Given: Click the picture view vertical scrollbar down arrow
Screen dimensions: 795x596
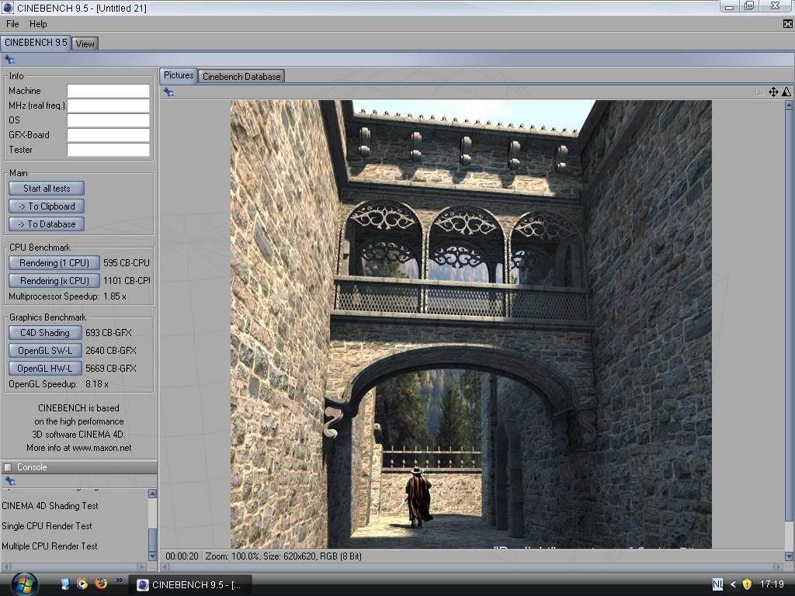Looking at the screenshot, I should click(789, 556).
